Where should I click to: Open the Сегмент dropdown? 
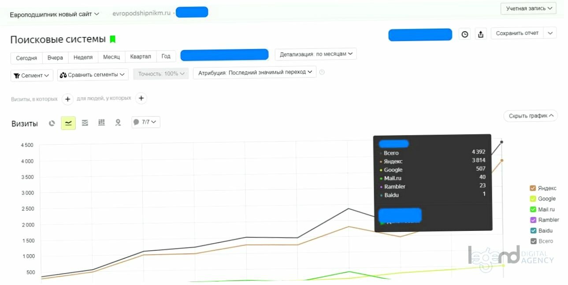(32, 75)
